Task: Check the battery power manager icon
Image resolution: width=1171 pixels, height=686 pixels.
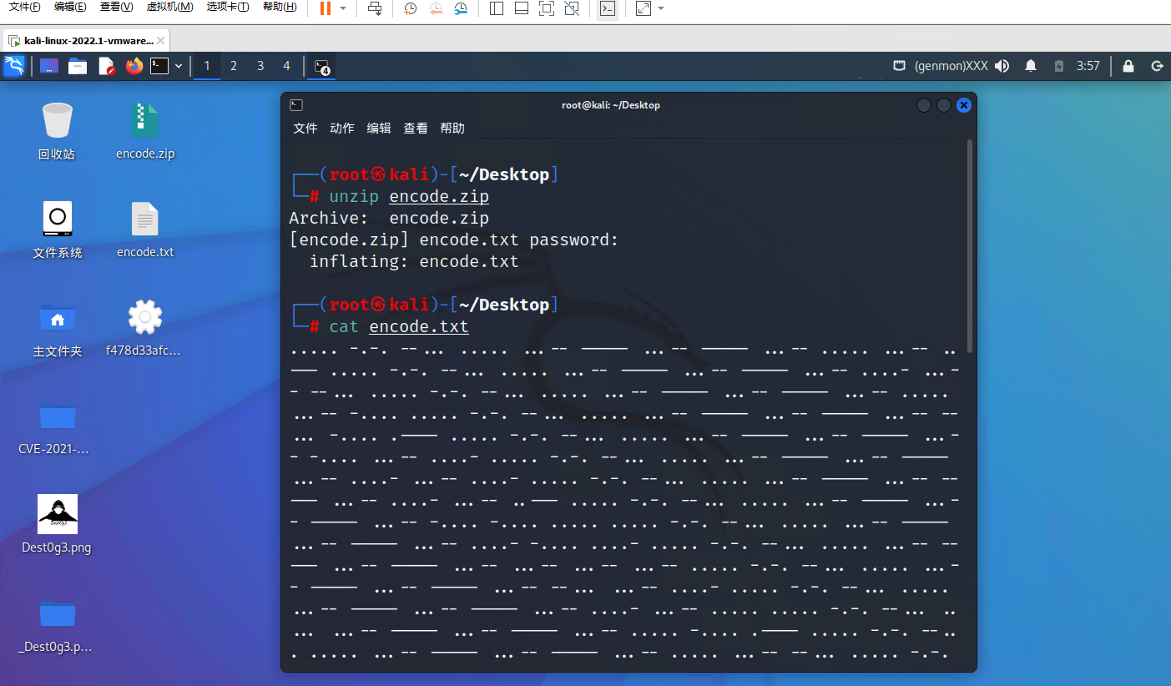Action: [x=1059, y=66]
